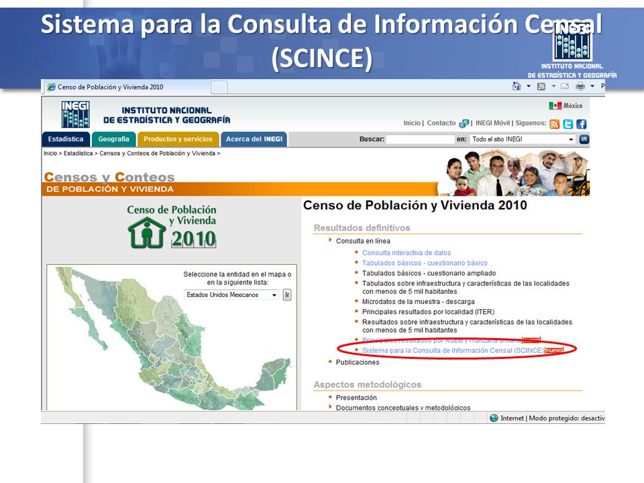Open the Productos y servicios tab

(178, 140)
